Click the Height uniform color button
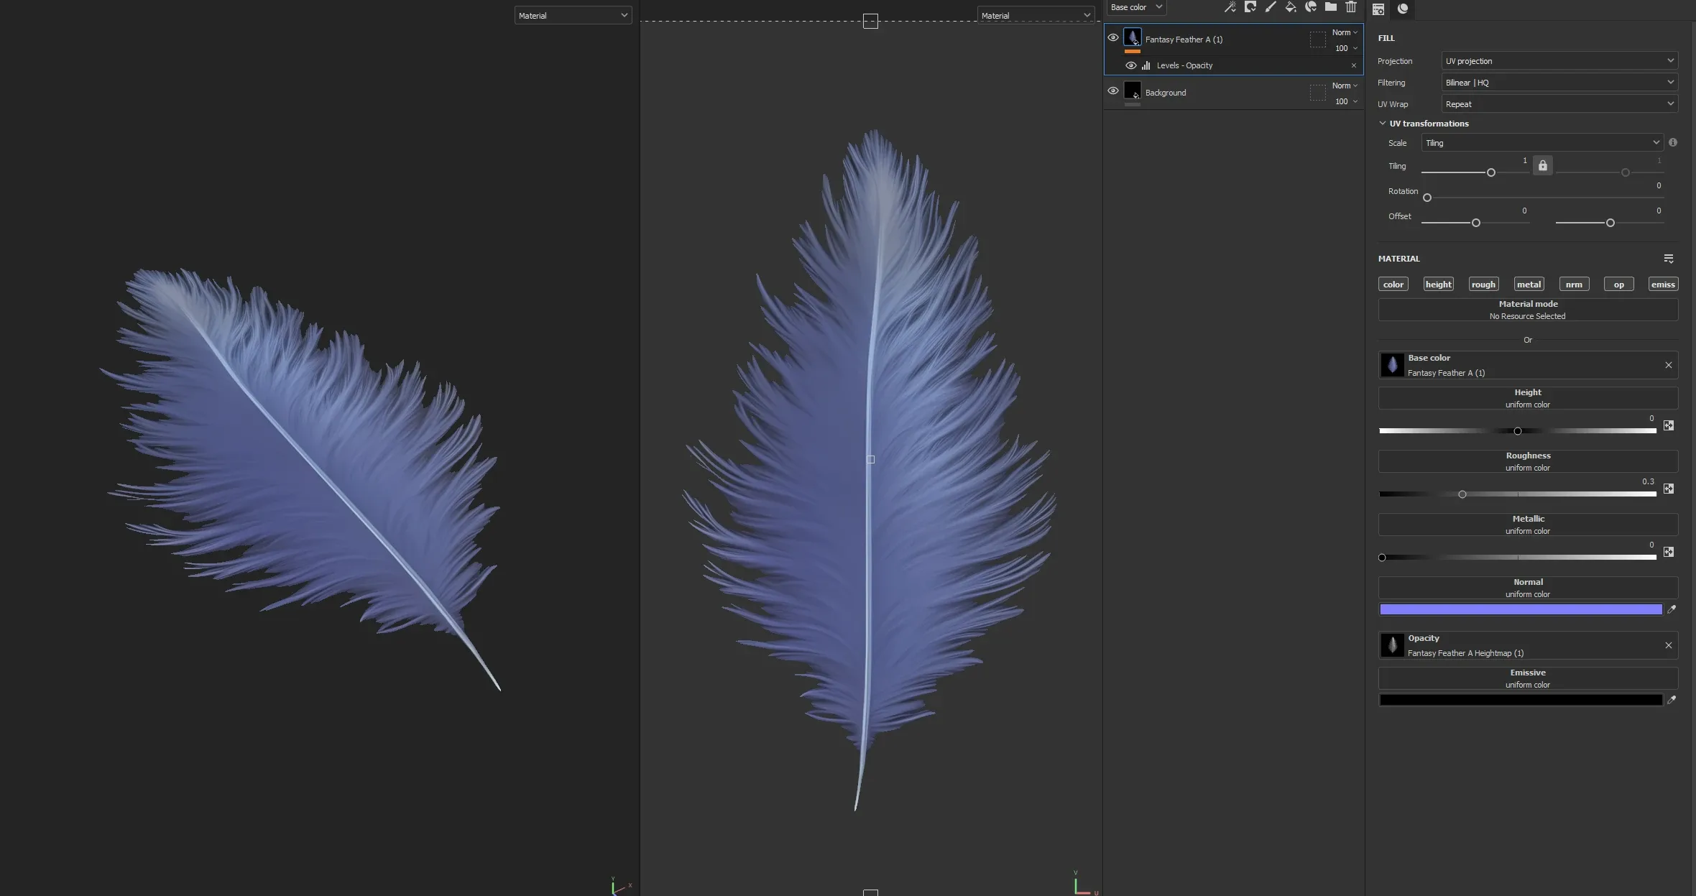Image resolution: width=1696 pixels, height=896 pixels. point(1528,398)
